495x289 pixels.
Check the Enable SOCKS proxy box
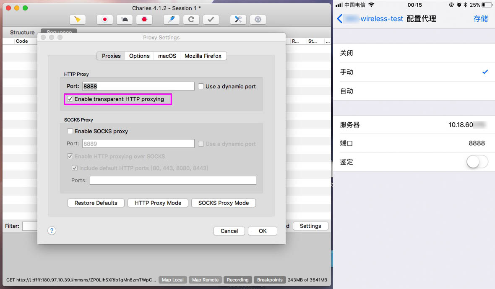[x=70, y=131]
